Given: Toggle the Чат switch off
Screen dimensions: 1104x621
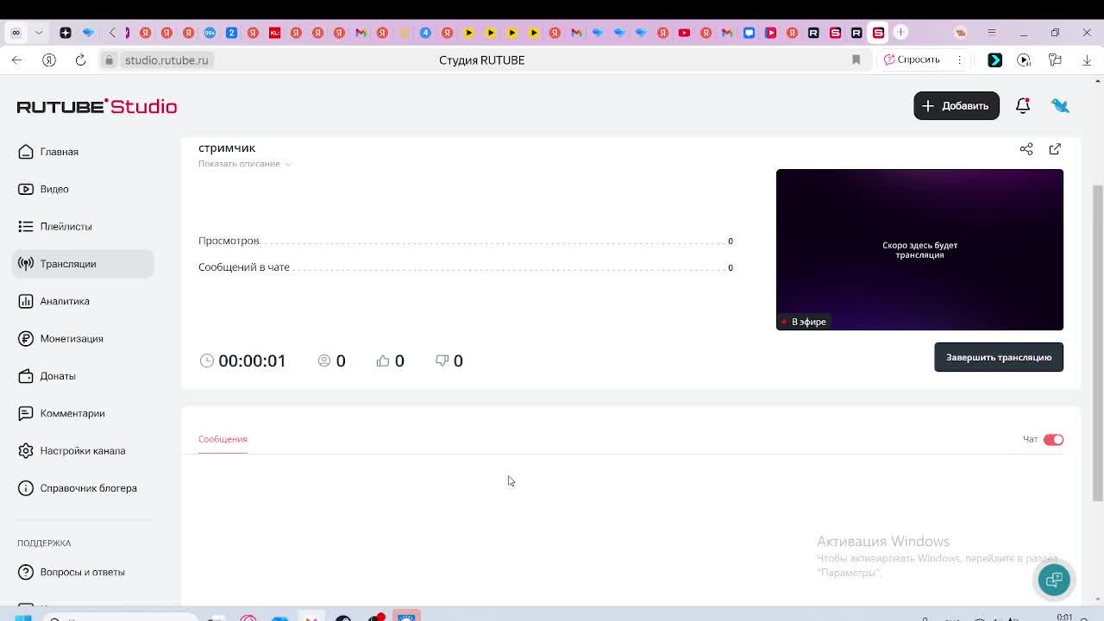Looking at the screenshot, I should [1053, 440].
